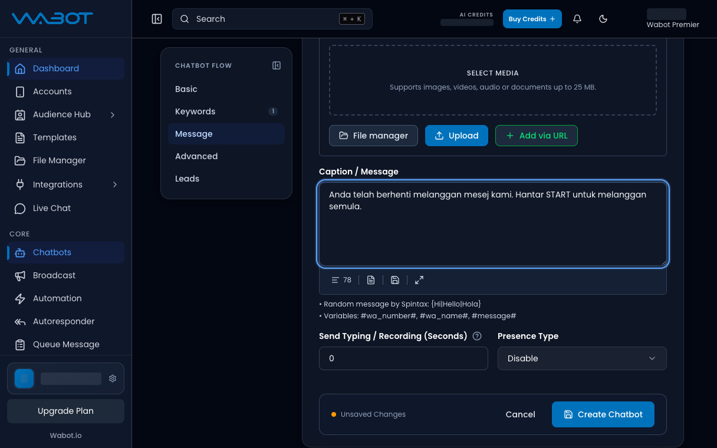
Task: Click the Select Media drop zone
Action: (x=493, y=80)
